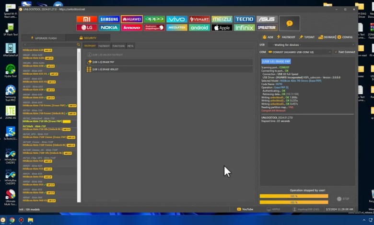This screenshot has width=374, height=225.
Task: Select HiSilicon Kirin 925 model
Action: click(37, 161)
